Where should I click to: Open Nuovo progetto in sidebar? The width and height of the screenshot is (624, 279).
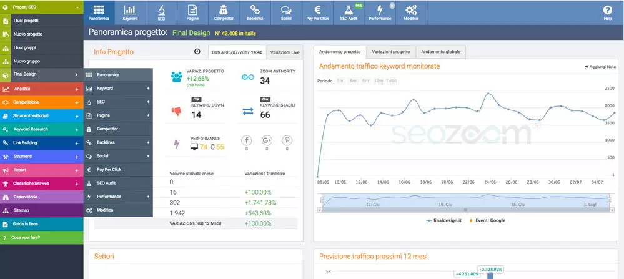[x=42, y=34]
